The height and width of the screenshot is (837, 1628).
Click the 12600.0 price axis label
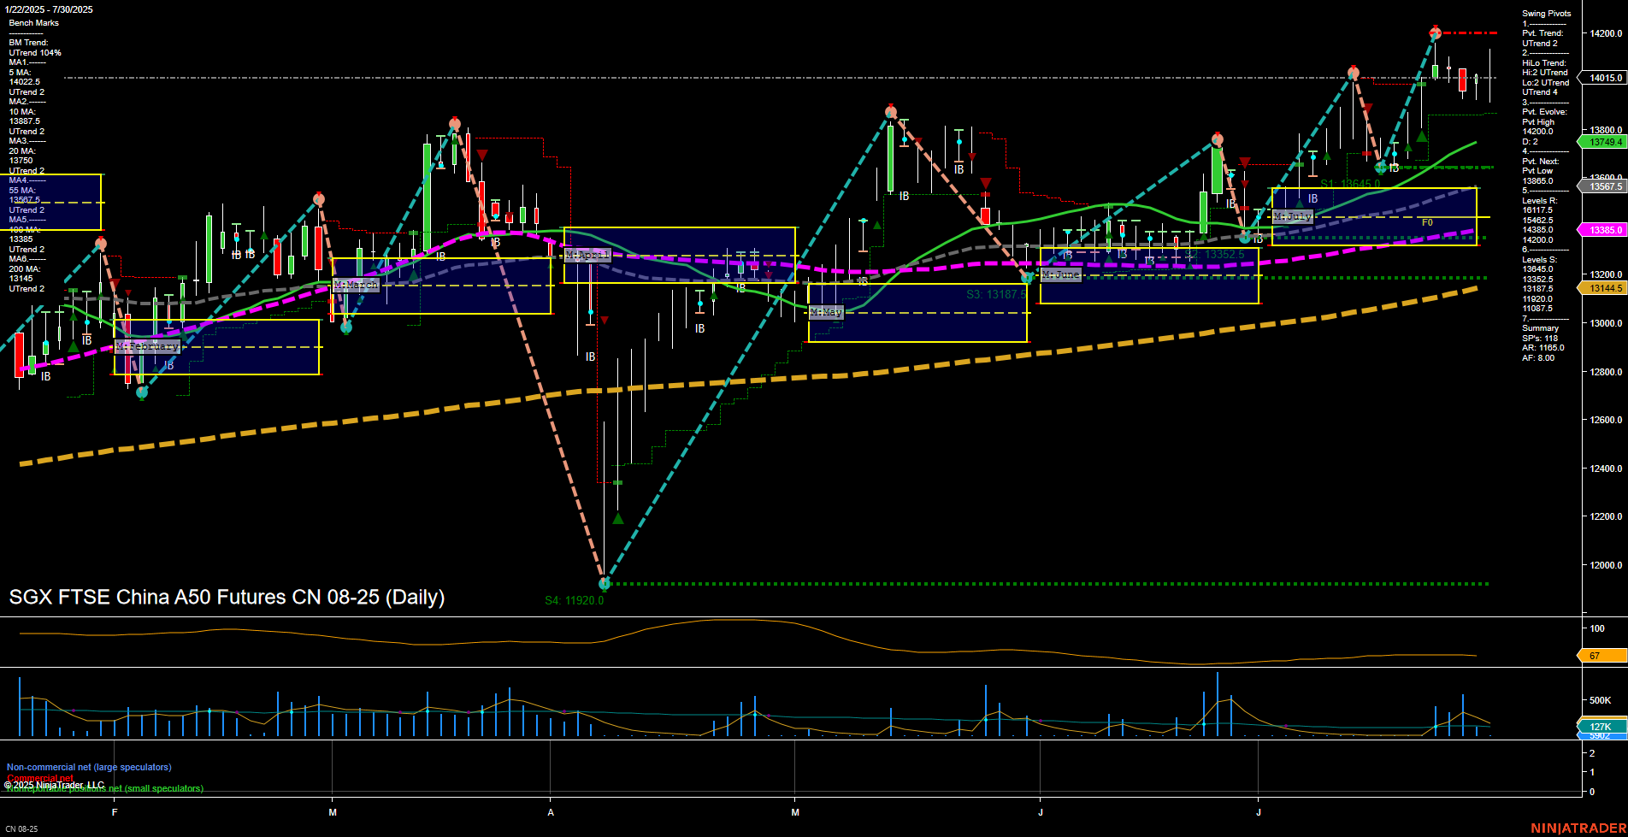(1605, 420)
